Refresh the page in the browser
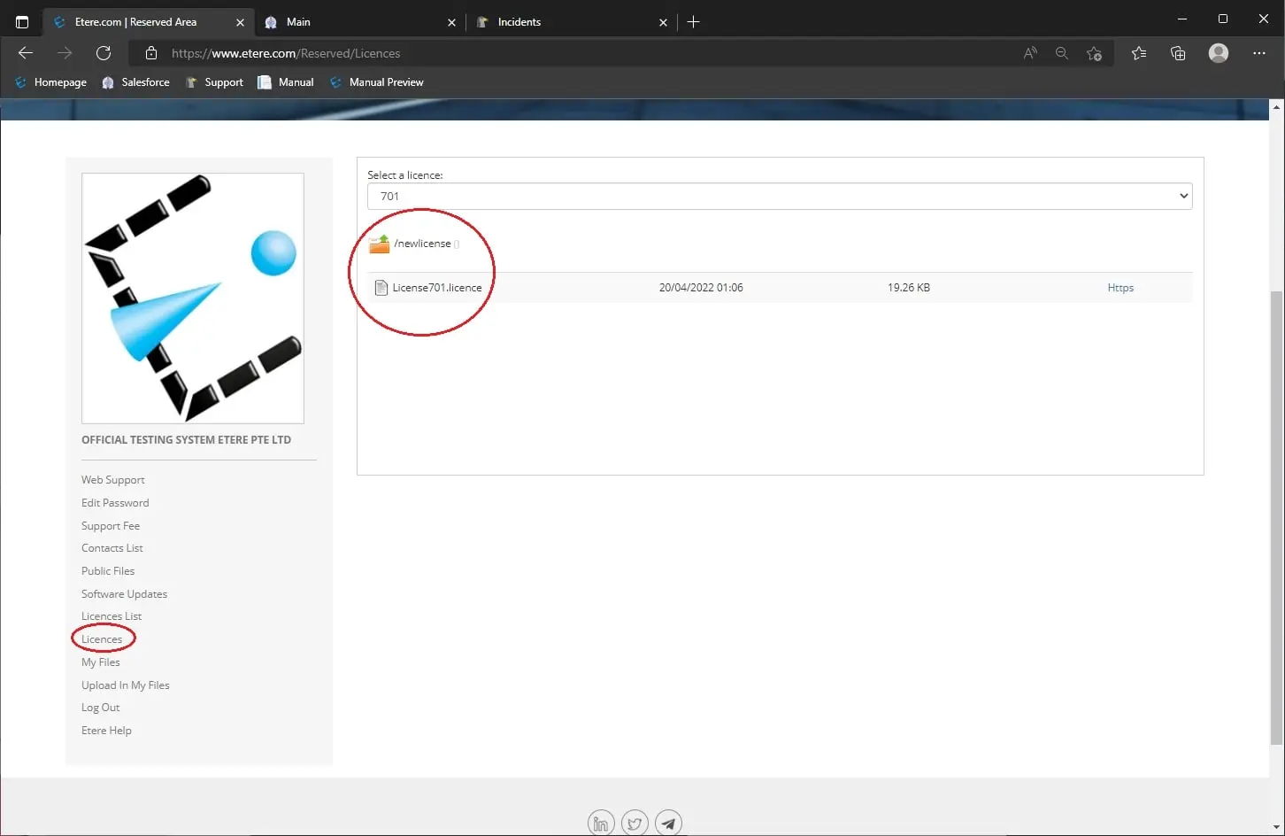Viewport: 1285px width, 836px height. (x=104, y=53)
